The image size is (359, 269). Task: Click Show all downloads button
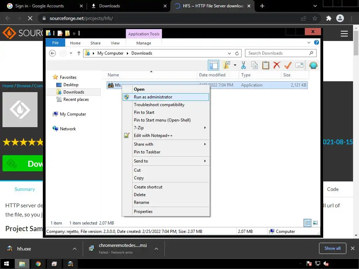pyautogui.click(x=332, y=248)
